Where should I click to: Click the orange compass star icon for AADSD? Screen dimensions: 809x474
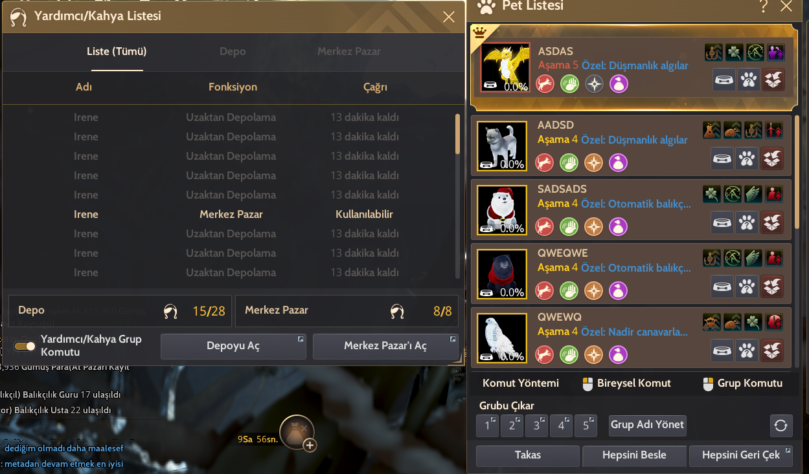(593, 162)
